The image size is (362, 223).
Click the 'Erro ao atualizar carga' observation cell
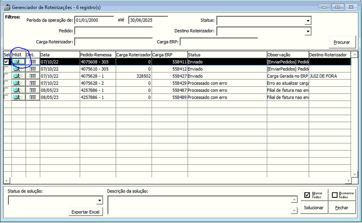click(288, 83)
